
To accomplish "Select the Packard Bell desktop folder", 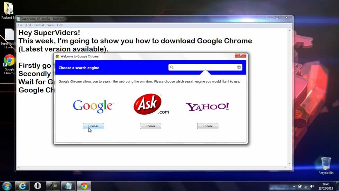I will coord(8,11).
